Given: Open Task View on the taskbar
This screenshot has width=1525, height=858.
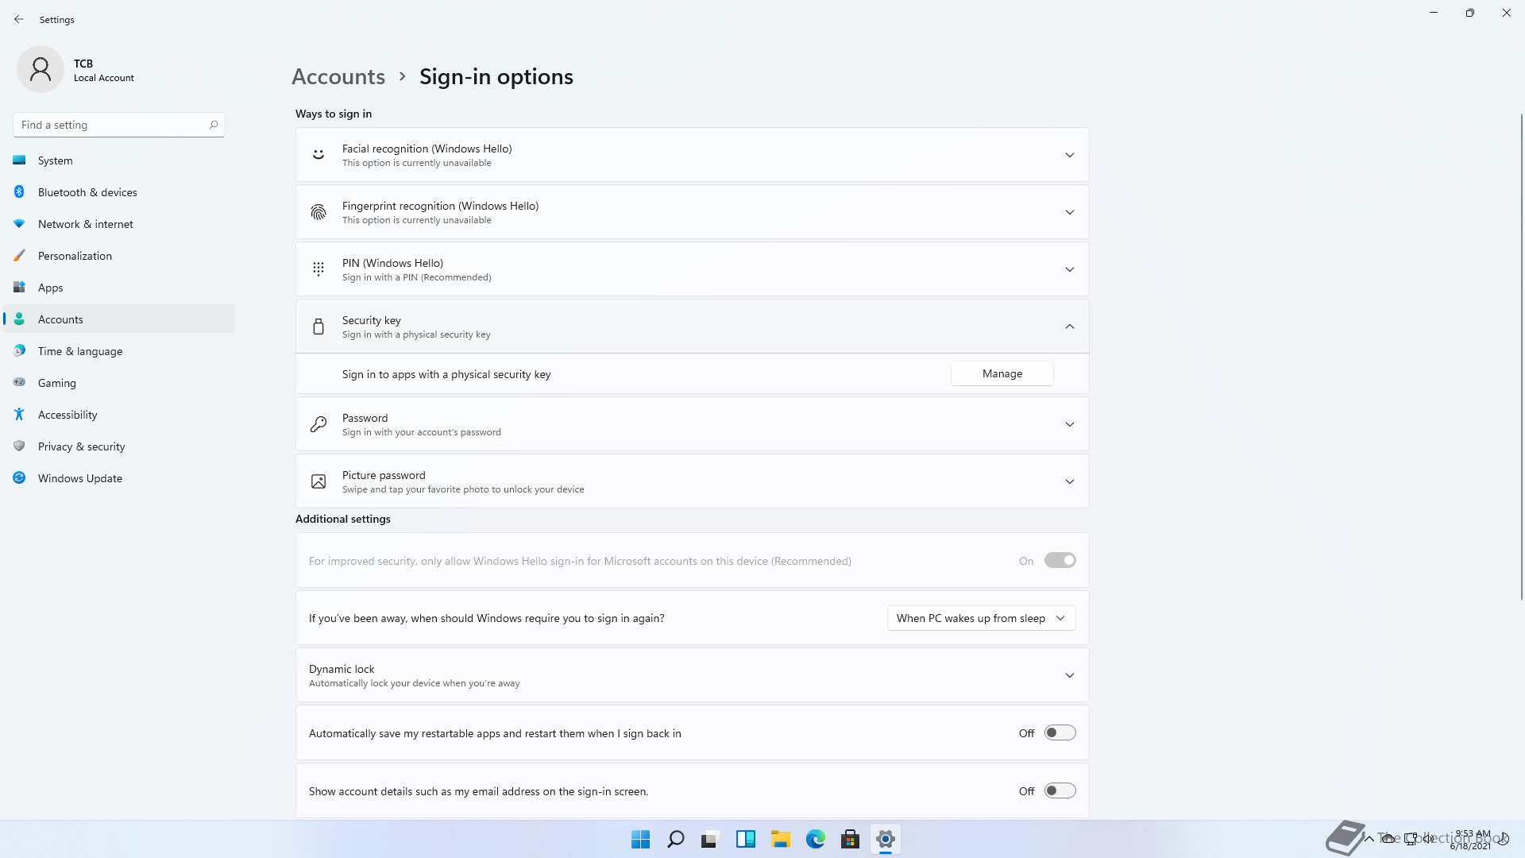Looking at the screenshot, I should (x=710, y=839).
